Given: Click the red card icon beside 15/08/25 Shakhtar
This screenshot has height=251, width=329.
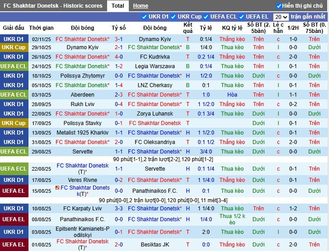Looking at the screenshot, I should (57, 188).
